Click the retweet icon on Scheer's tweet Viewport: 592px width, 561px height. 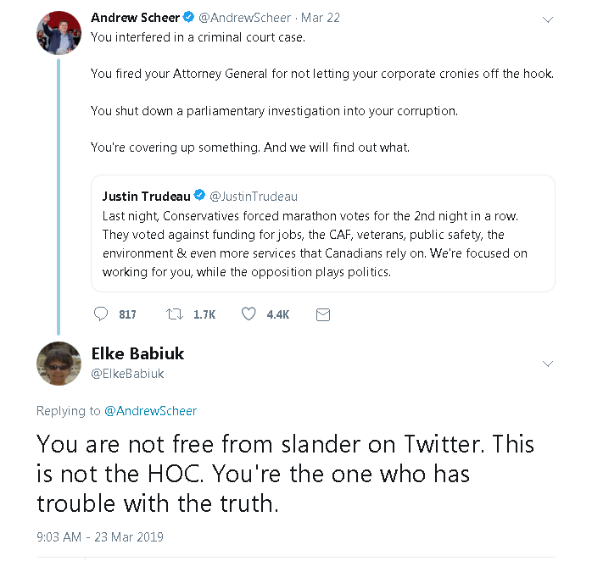pyautogui.click(x=174, y=314)
